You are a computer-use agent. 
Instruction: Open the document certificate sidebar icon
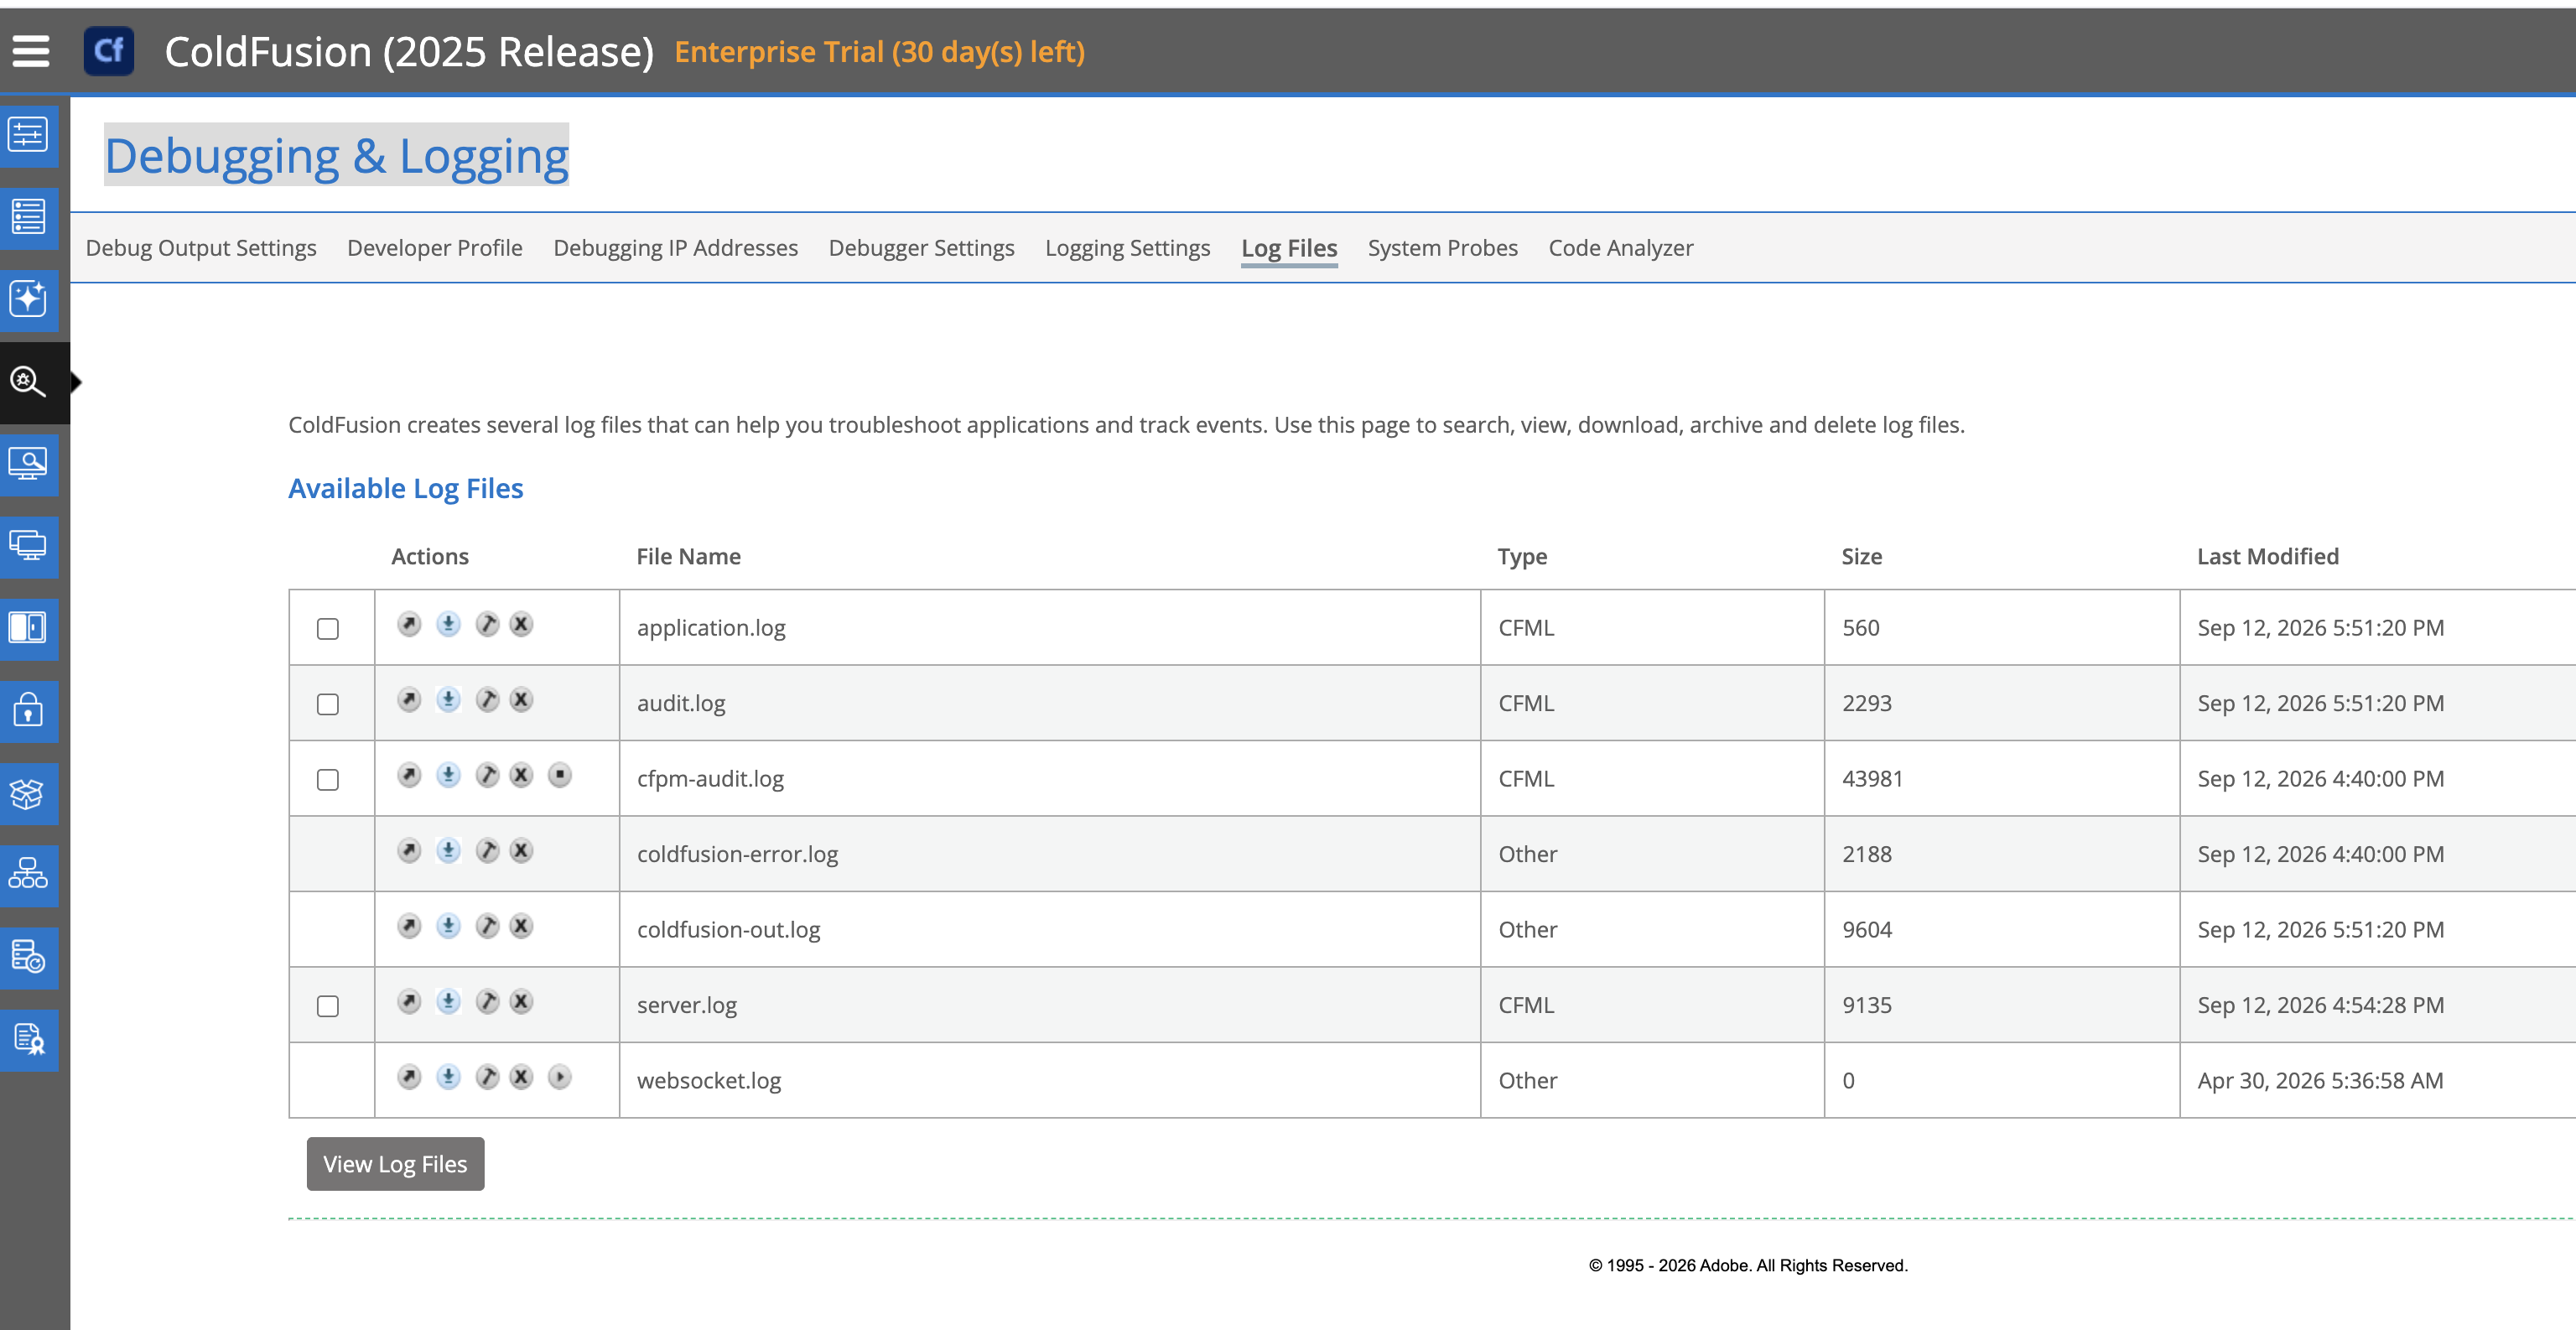(x=28, y=1040)
